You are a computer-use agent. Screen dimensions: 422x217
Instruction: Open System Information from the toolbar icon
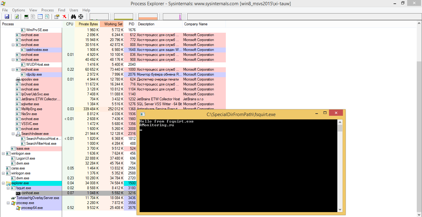(x=26, y=17)
